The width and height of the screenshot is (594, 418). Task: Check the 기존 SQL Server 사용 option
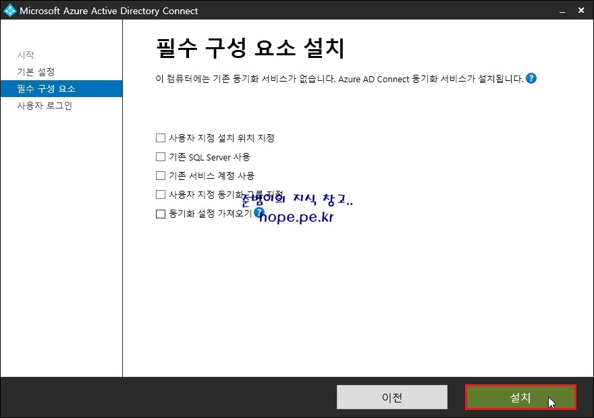pos(161,156)
